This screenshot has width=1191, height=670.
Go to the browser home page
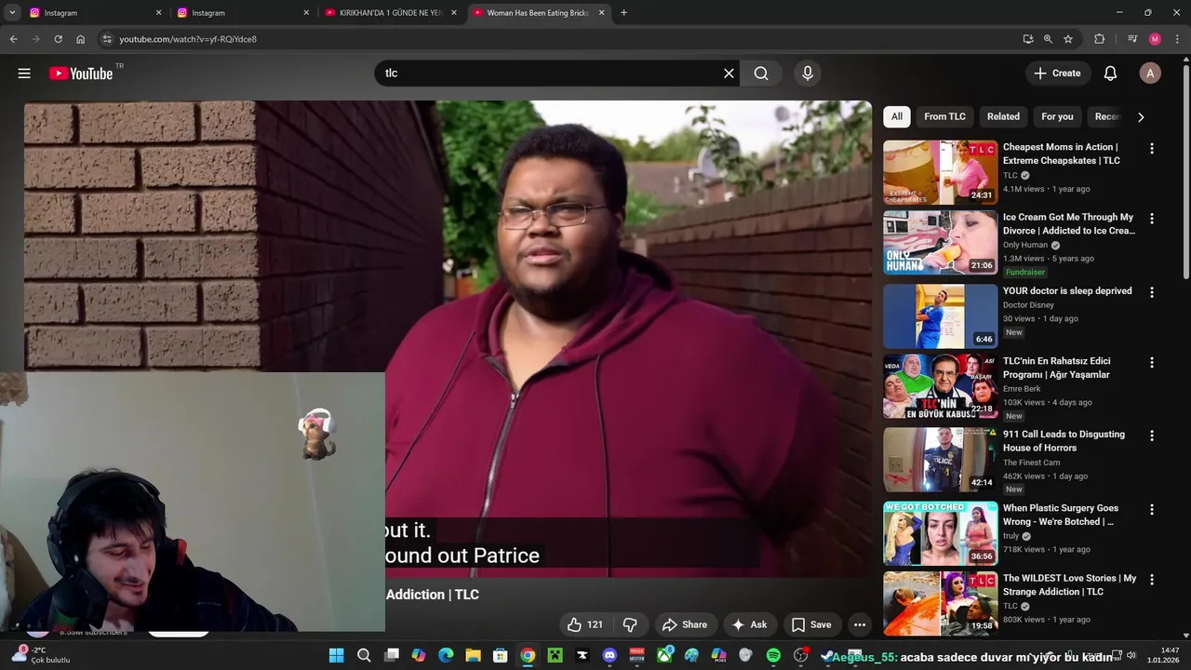click(x=80, y=39)
